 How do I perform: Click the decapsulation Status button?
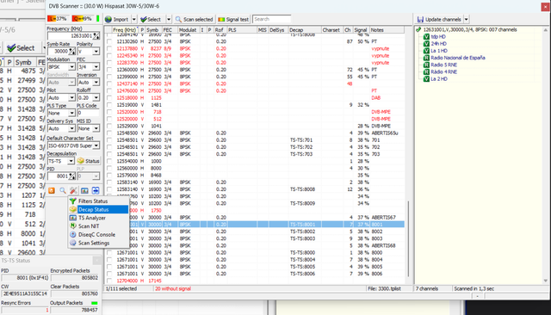tap(89, 161)
